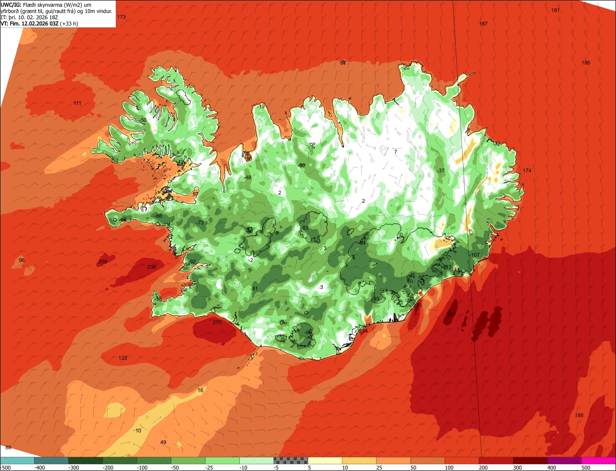Click the value -37 in east Iceland

click(441, 170)
